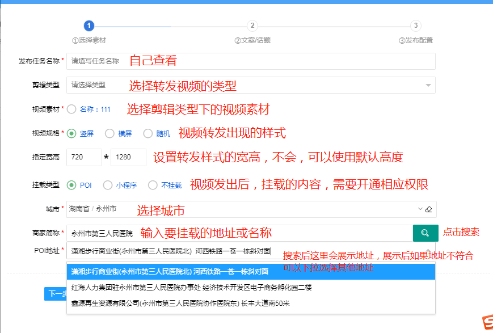Choose 小程序 mount type
This screenshot has height=333, width=493.
pos(108,185)
